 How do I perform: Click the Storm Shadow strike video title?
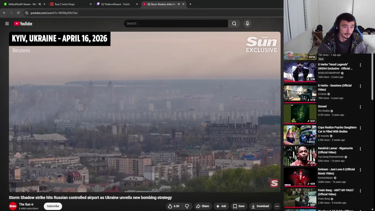pyautogui.click(x=90, y=198)
